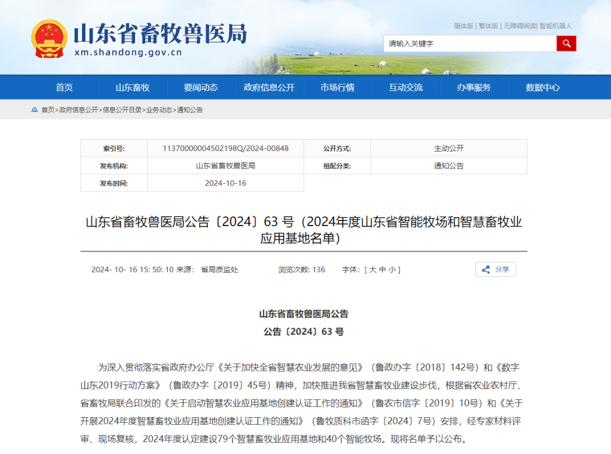
Task: Click the red search magnifier button
Action: click(566, 44)
